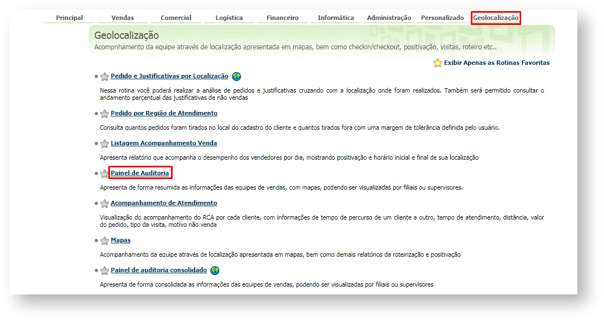This screenshot has height=321, width=604.
Task: Click the yellow star by Exibir Apenas as Rotinas Favoritas
Action: (437, 63)
